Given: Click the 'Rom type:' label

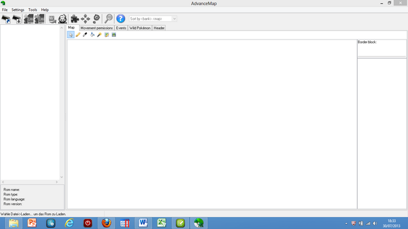Looking at the screenshot, I should click(x=11, y=195).
